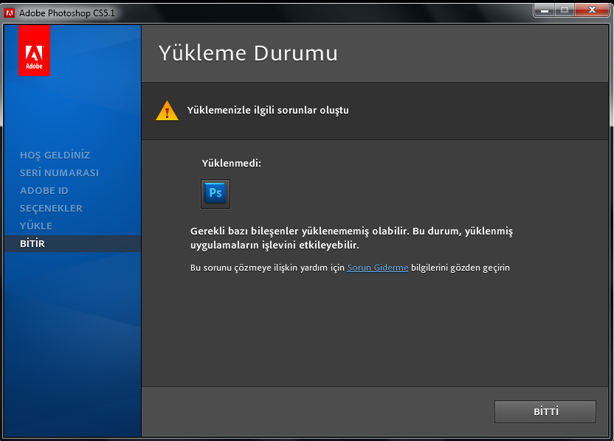Click the Adobe icon in the title bar
Viewport: 614px width, 441px height.
9,13
